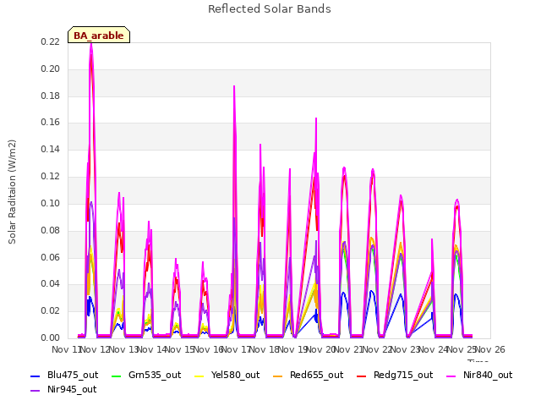Click the orange Red655_out legend swatch
Screen dimensions: 541x406
pos(278,376)
